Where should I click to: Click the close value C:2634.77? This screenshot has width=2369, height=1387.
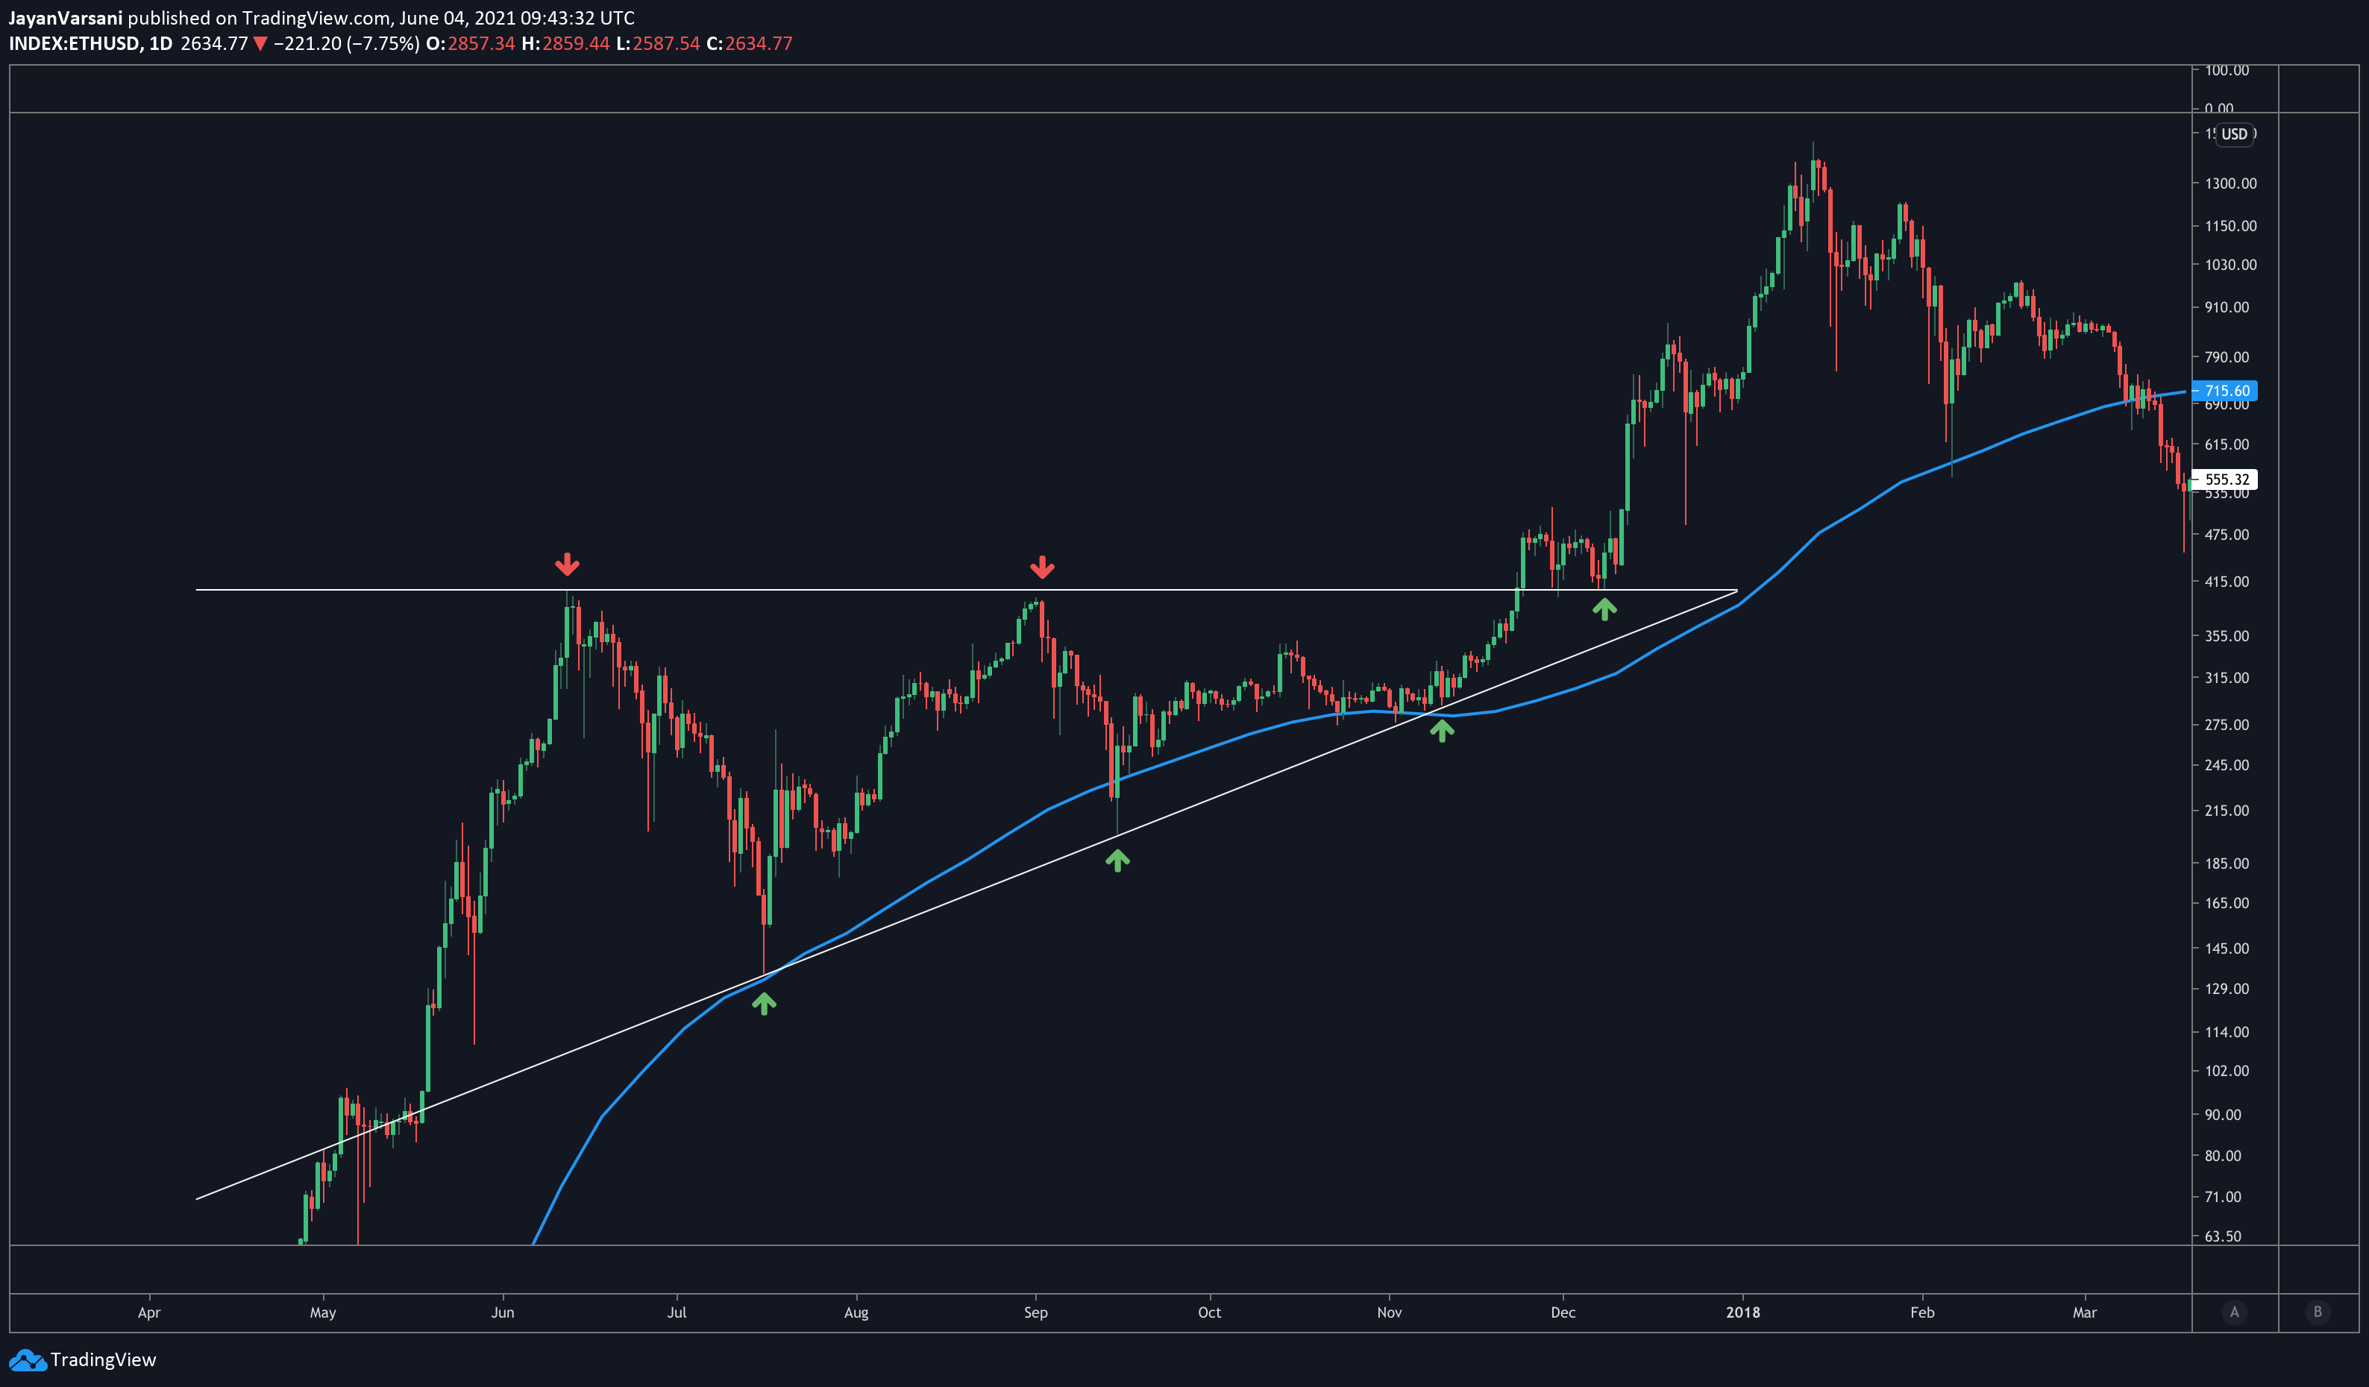749,43
